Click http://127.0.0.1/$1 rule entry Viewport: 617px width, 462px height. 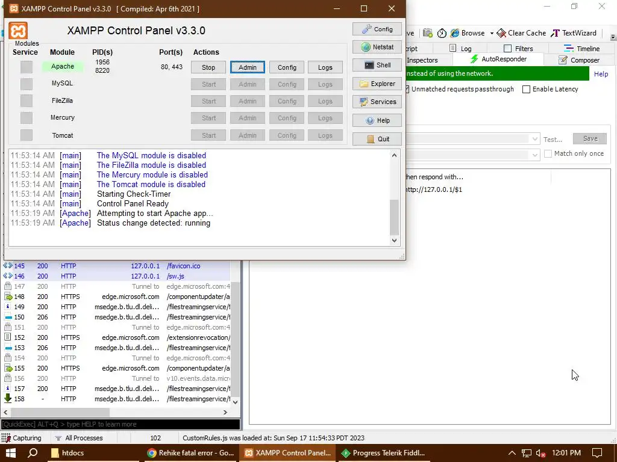pos(434,189)
